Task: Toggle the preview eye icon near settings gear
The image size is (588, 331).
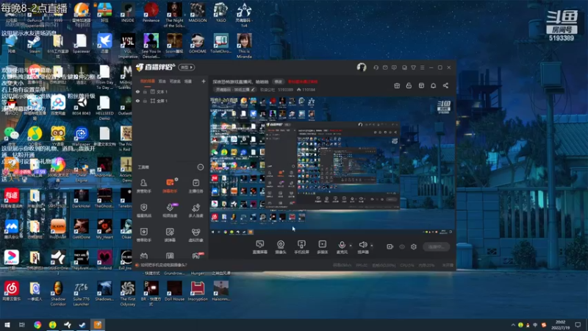Action: click(402, 246)
